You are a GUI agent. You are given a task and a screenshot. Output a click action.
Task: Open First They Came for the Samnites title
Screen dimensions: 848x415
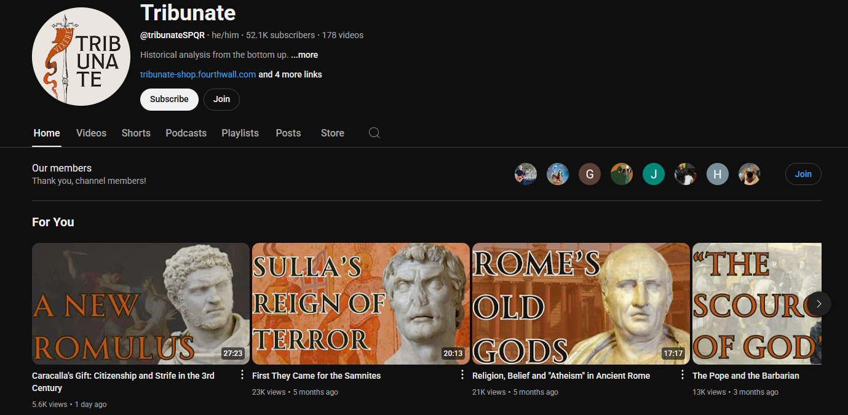(x=316, y=376)
